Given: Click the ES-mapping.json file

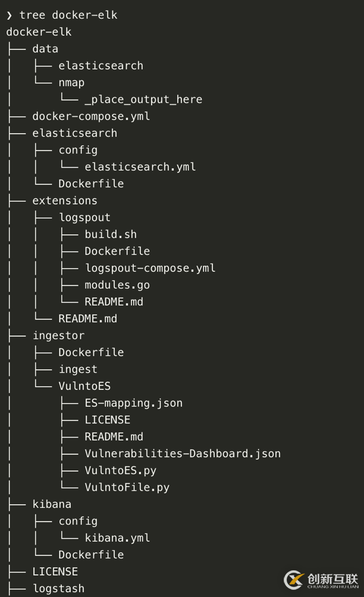Looking at the screenshot, I should click(x=133, y=403).
